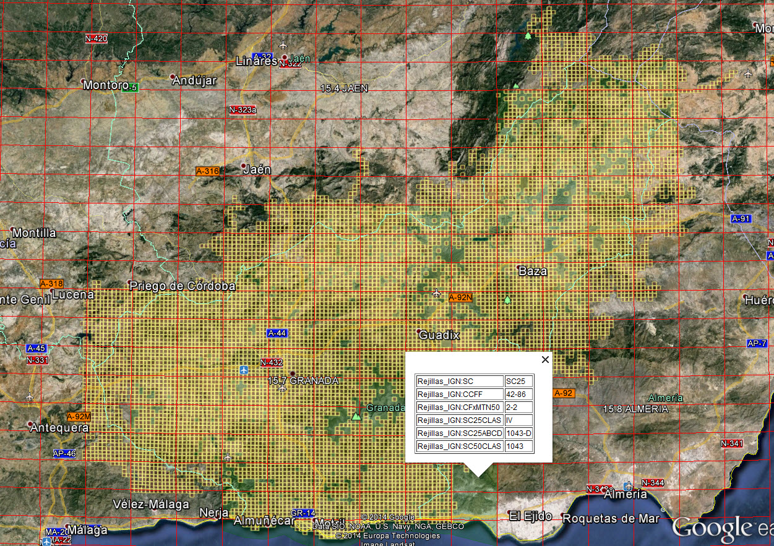Image resolution: width=774 pixels, height=546 pixels.
Task: Click the green mountain icon beside Granada label
Action: pyautogui.click(x=356, y=417)
